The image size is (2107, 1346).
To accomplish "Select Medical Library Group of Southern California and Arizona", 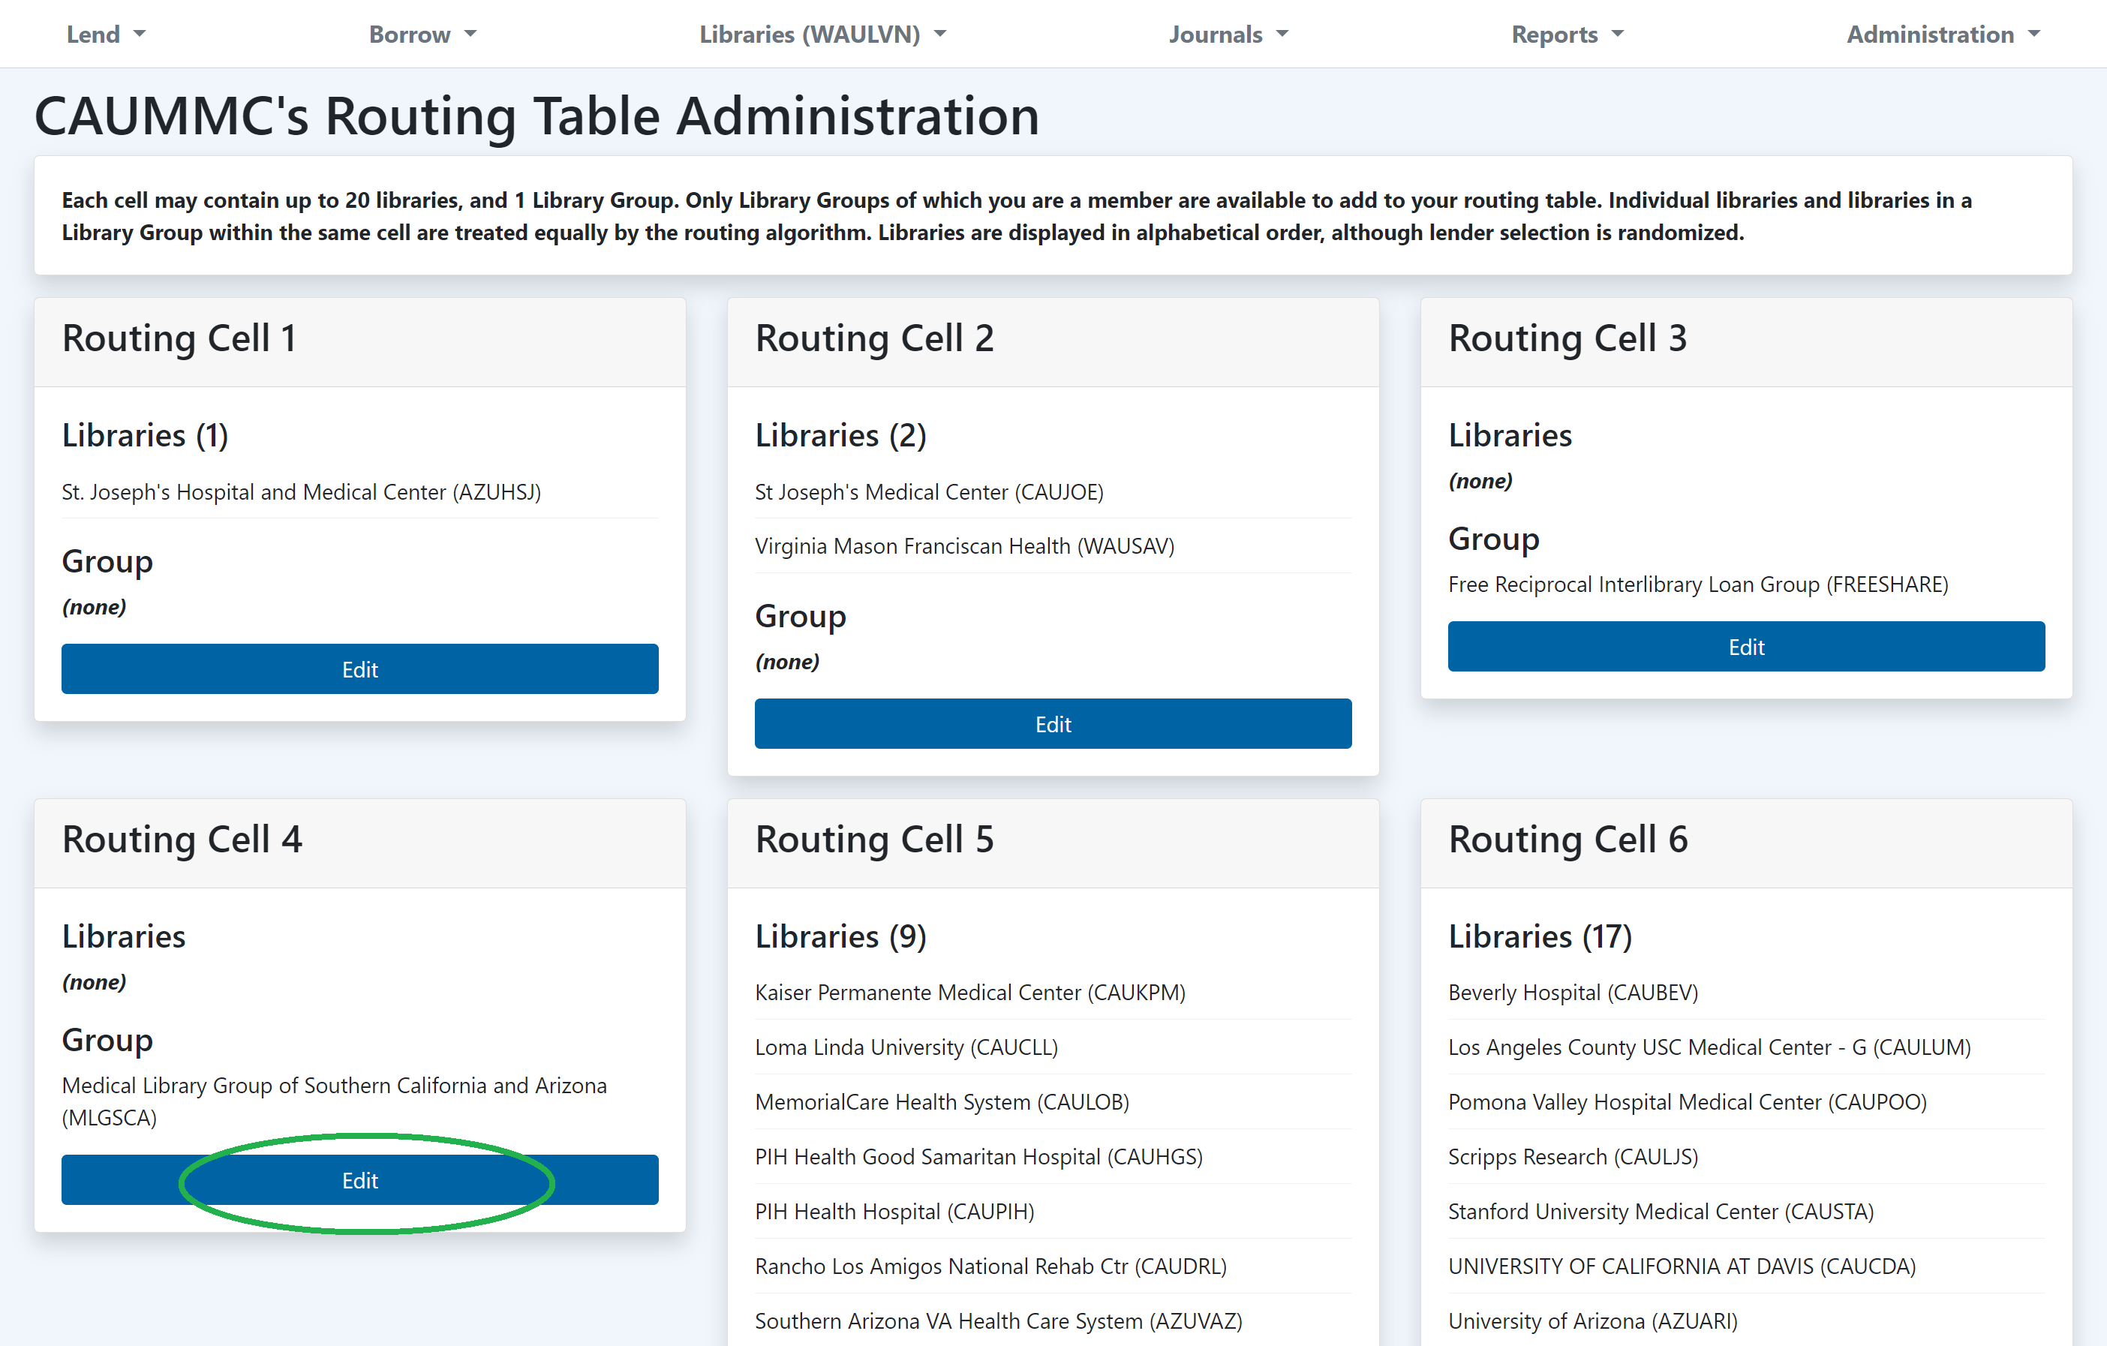I will tap(334, 1101).
